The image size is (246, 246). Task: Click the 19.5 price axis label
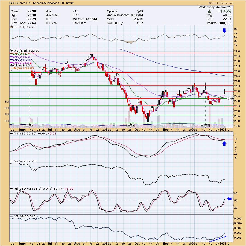tap(237, 126)
